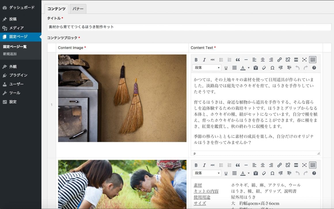Image resolution: width=334 pixels, height=209 pixels.
Task: Open 段落 format dropdown in second block editor
Action: tap(207, 173)
